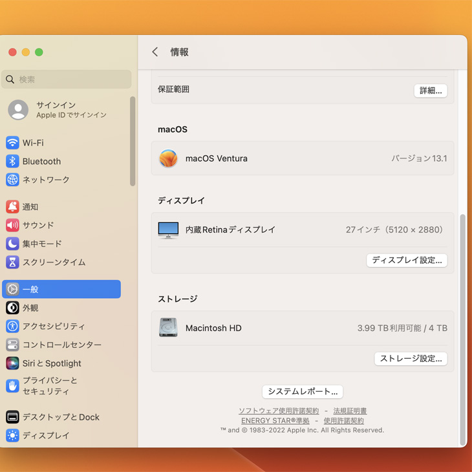Open ディスプレイ設定... button

[407, 260]
